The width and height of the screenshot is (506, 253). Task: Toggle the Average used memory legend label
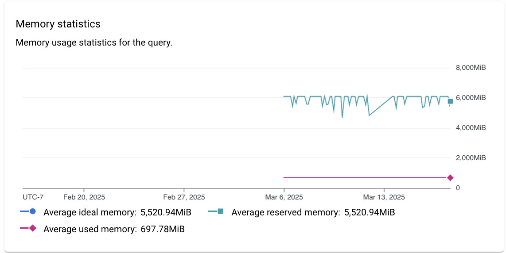point(90,229)
